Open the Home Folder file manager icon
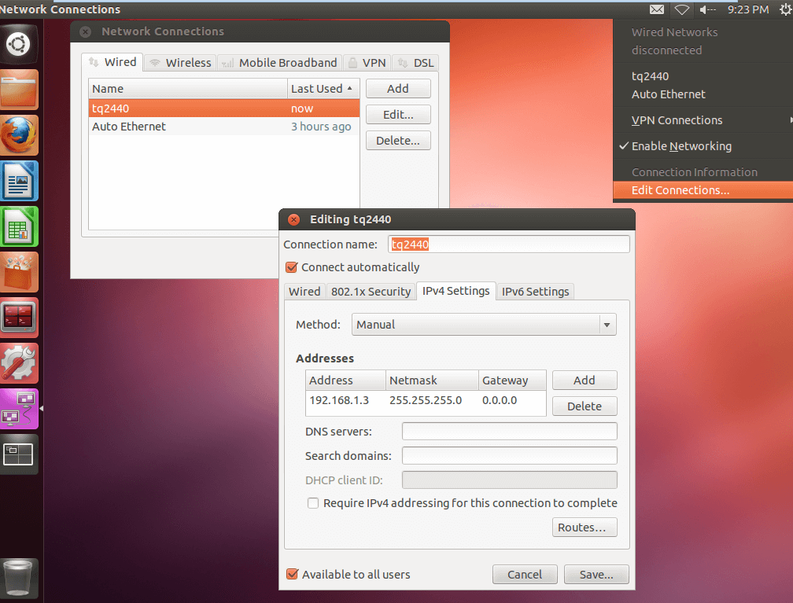This screenshot has height=603, width=793. point(20,89)
